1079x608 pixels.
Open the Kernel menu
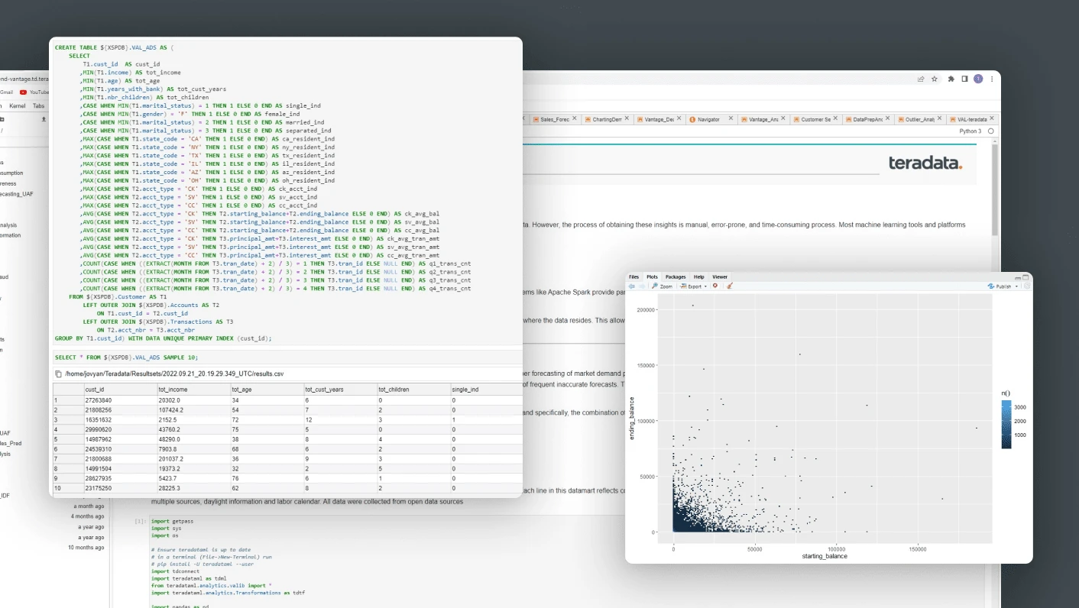pyautogui.click(x=17, y=105)
